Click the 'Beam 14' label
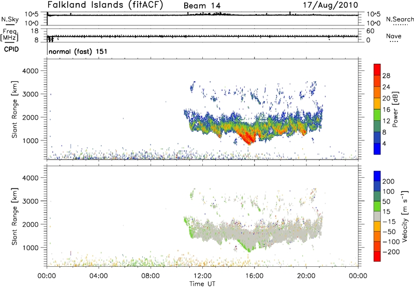Viewport: 414px width, 287px height. (x=202, y=6)
